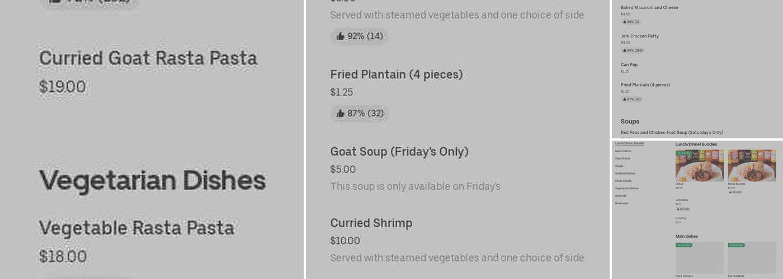Jump to the Seafood Dishes category
This screenshot has width=783, height=279.
(625, 174)
